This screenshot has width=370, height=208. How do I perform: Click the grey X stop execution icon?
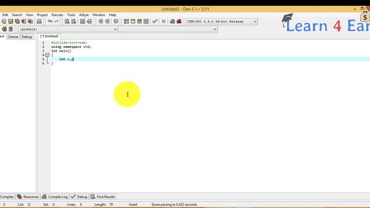(164, 21)
